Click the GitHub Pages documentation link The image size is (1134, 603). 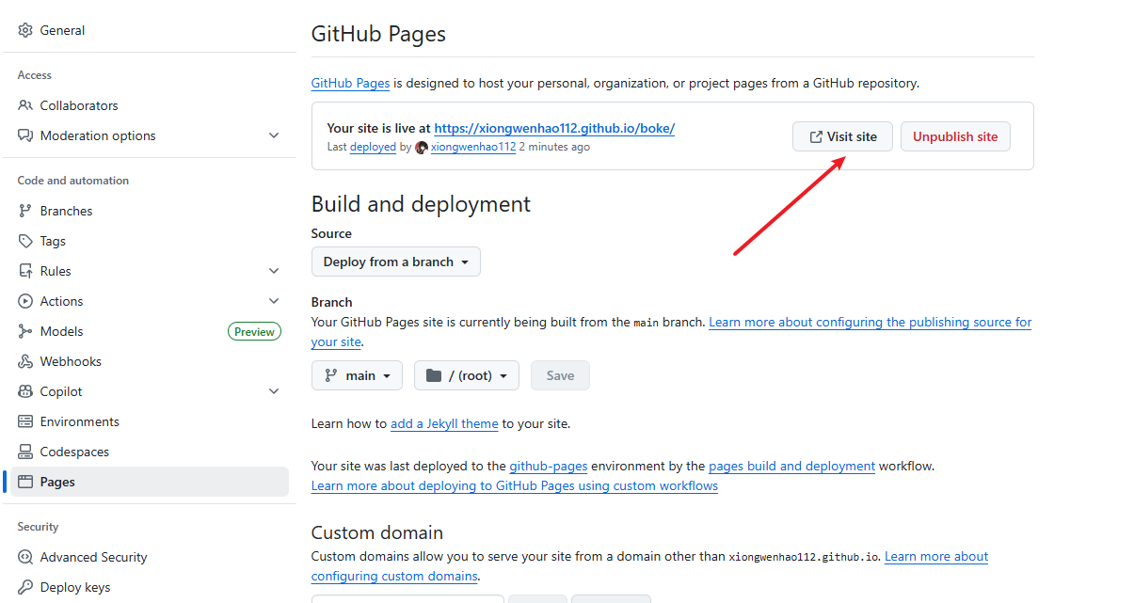pos(350,83)
